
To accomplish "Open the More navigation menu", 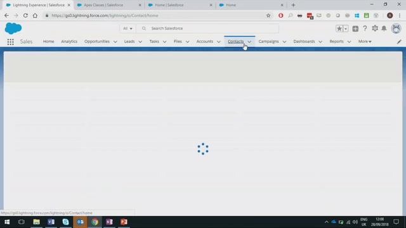I will coord(365,41).
